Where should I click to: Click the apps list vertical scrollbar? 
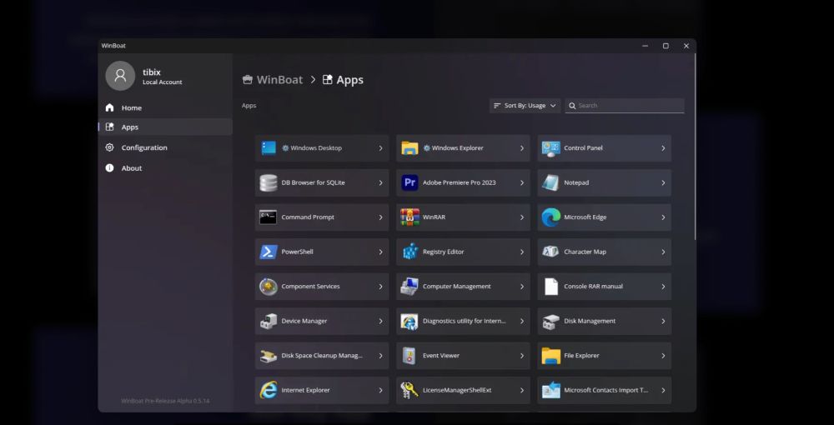coord(695,147)
